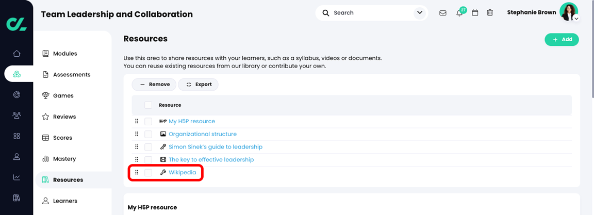
Task: Click into the Search input field
Action: pos(371,13)
